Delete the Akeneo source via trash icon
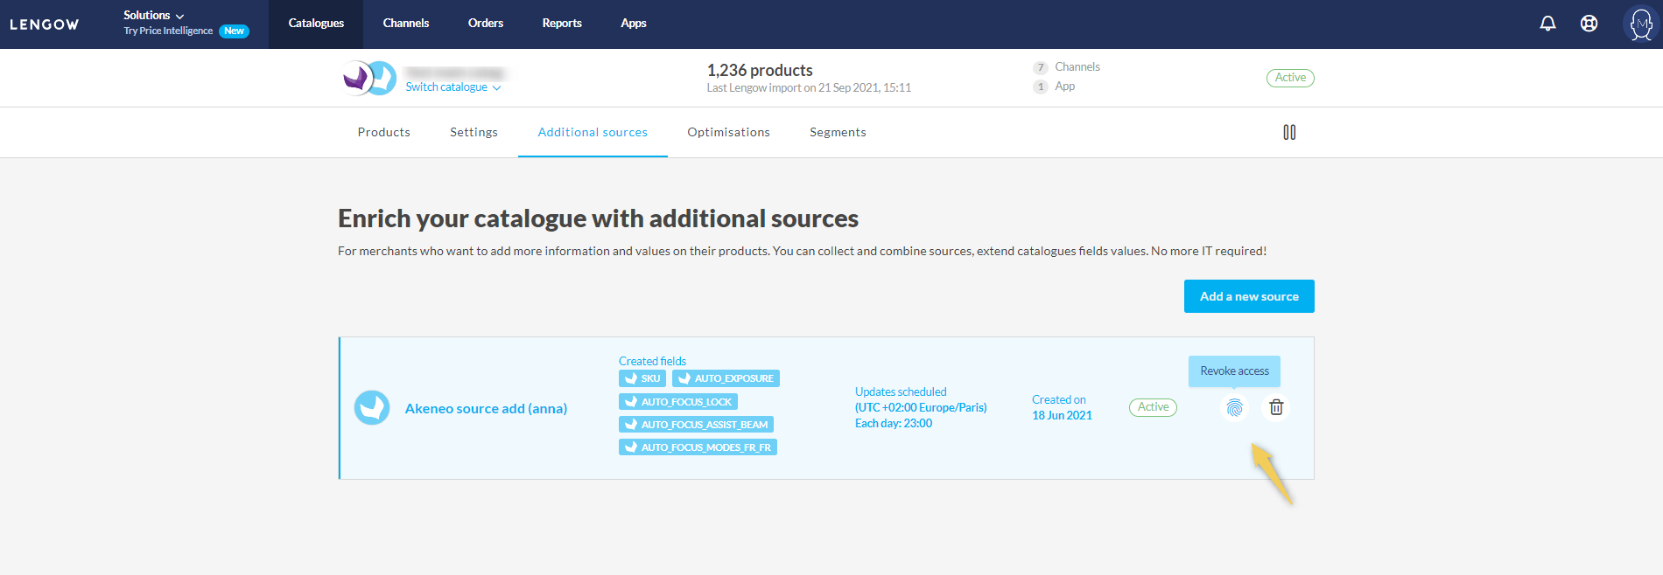The image size is (1663, 575). [x=1276, y=407]
